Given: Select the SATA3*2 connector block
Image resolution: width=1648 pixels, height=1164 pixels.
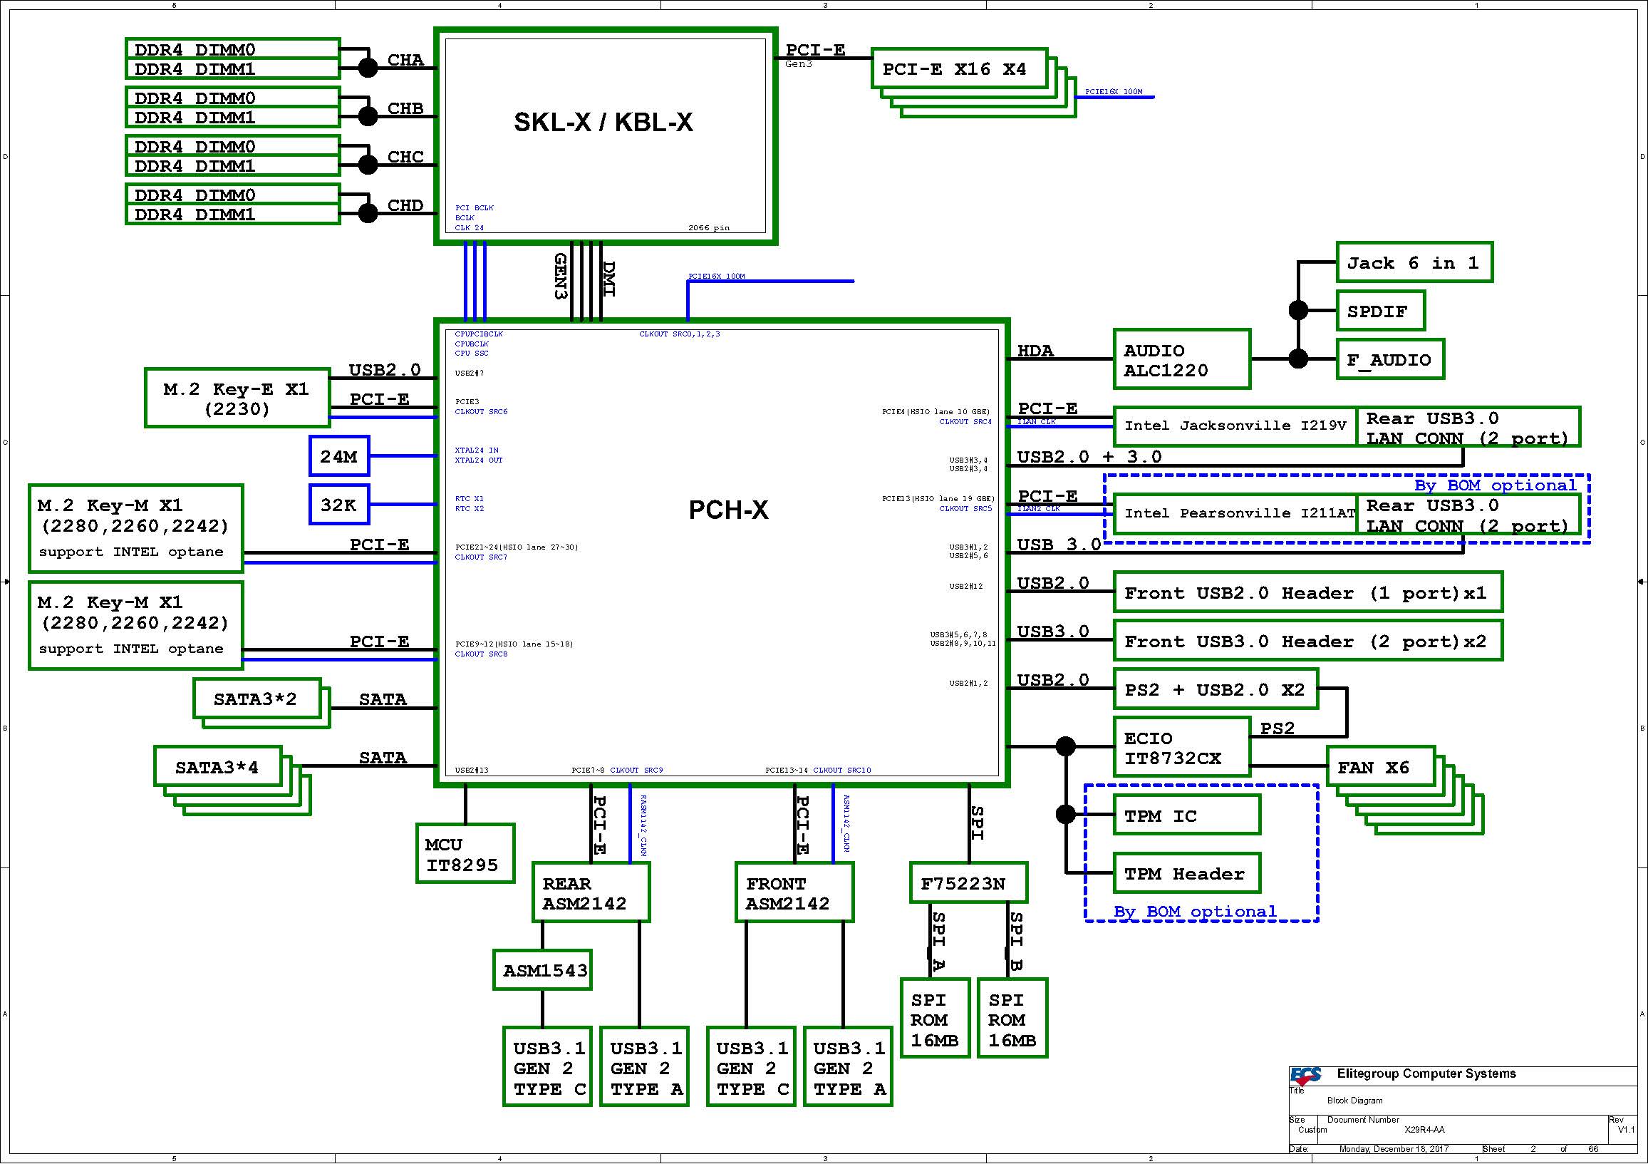Looking at the screenshot, I should click(x=256, y=699).
